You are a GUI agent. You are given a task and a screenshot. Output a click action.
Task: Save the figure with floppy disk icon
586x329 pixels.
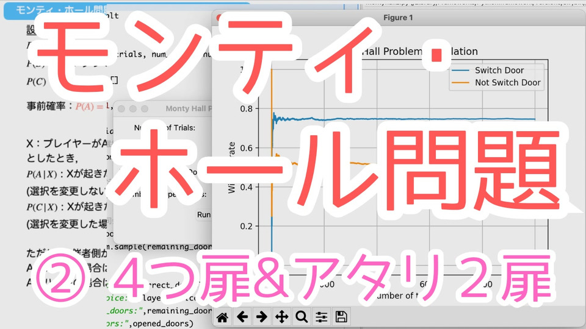click(341, 317)
